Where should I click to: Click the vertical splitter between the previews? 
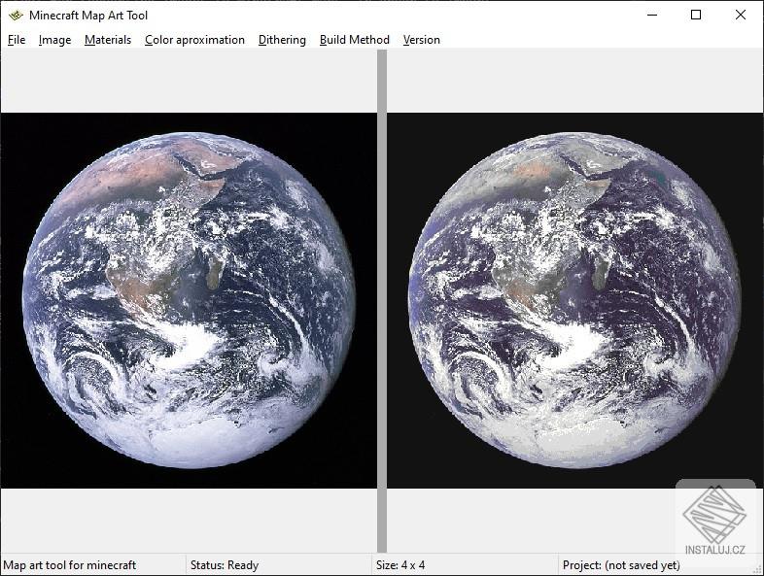coord(382,300)
